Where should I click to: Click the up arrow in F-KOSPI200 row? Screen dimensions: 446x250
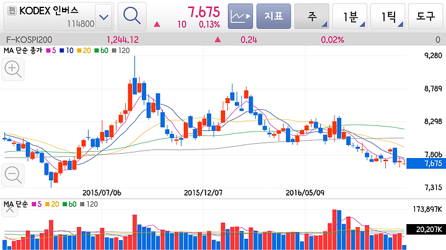[217, 40]
